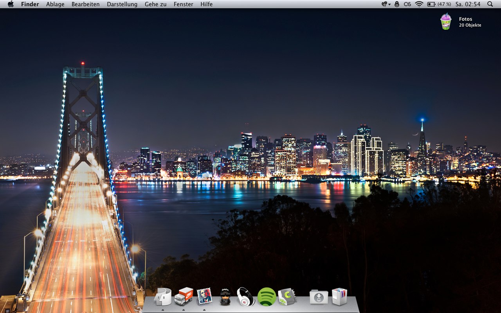Open the Finder application menu

30,4
